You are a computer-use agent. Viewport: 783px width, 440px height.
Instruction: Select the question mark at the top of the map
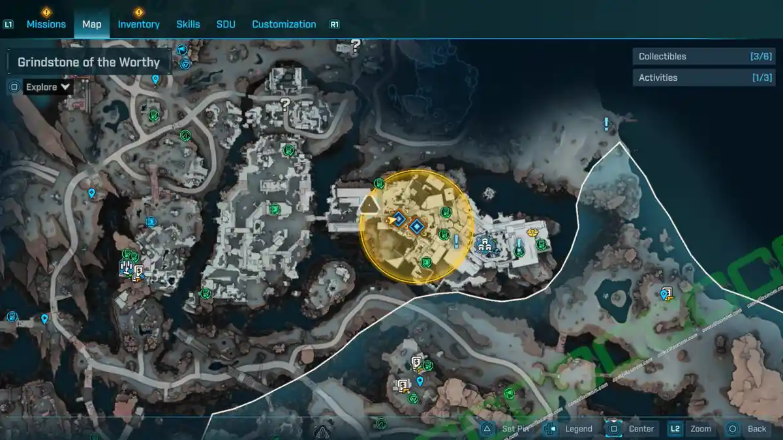click(x=356, y=46)
